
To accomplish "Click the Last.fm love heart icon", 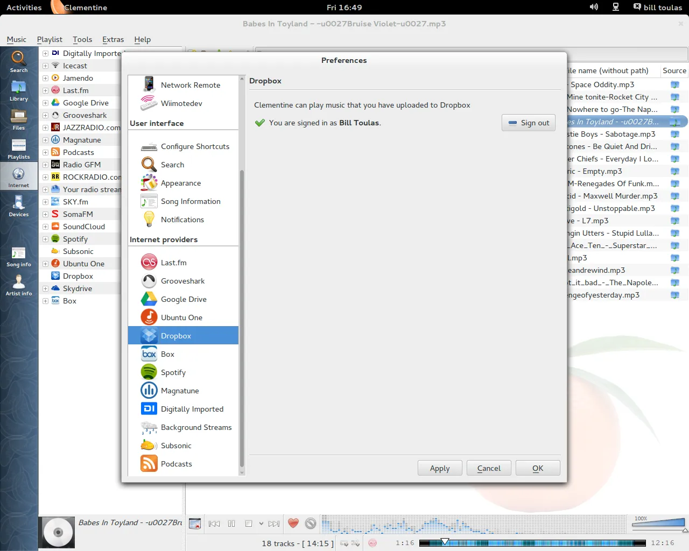I will pos(293,523).
